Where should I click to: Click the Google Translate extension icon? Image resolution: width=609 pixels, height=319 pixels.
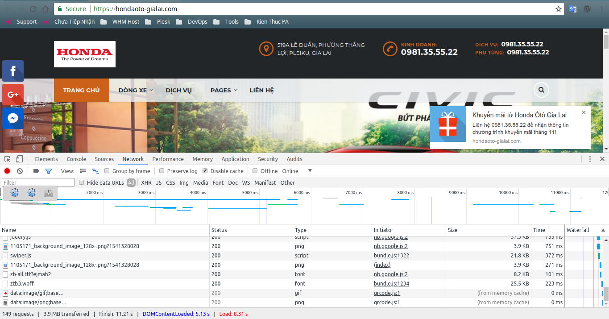pyautogui.click(x=573, y=9)
